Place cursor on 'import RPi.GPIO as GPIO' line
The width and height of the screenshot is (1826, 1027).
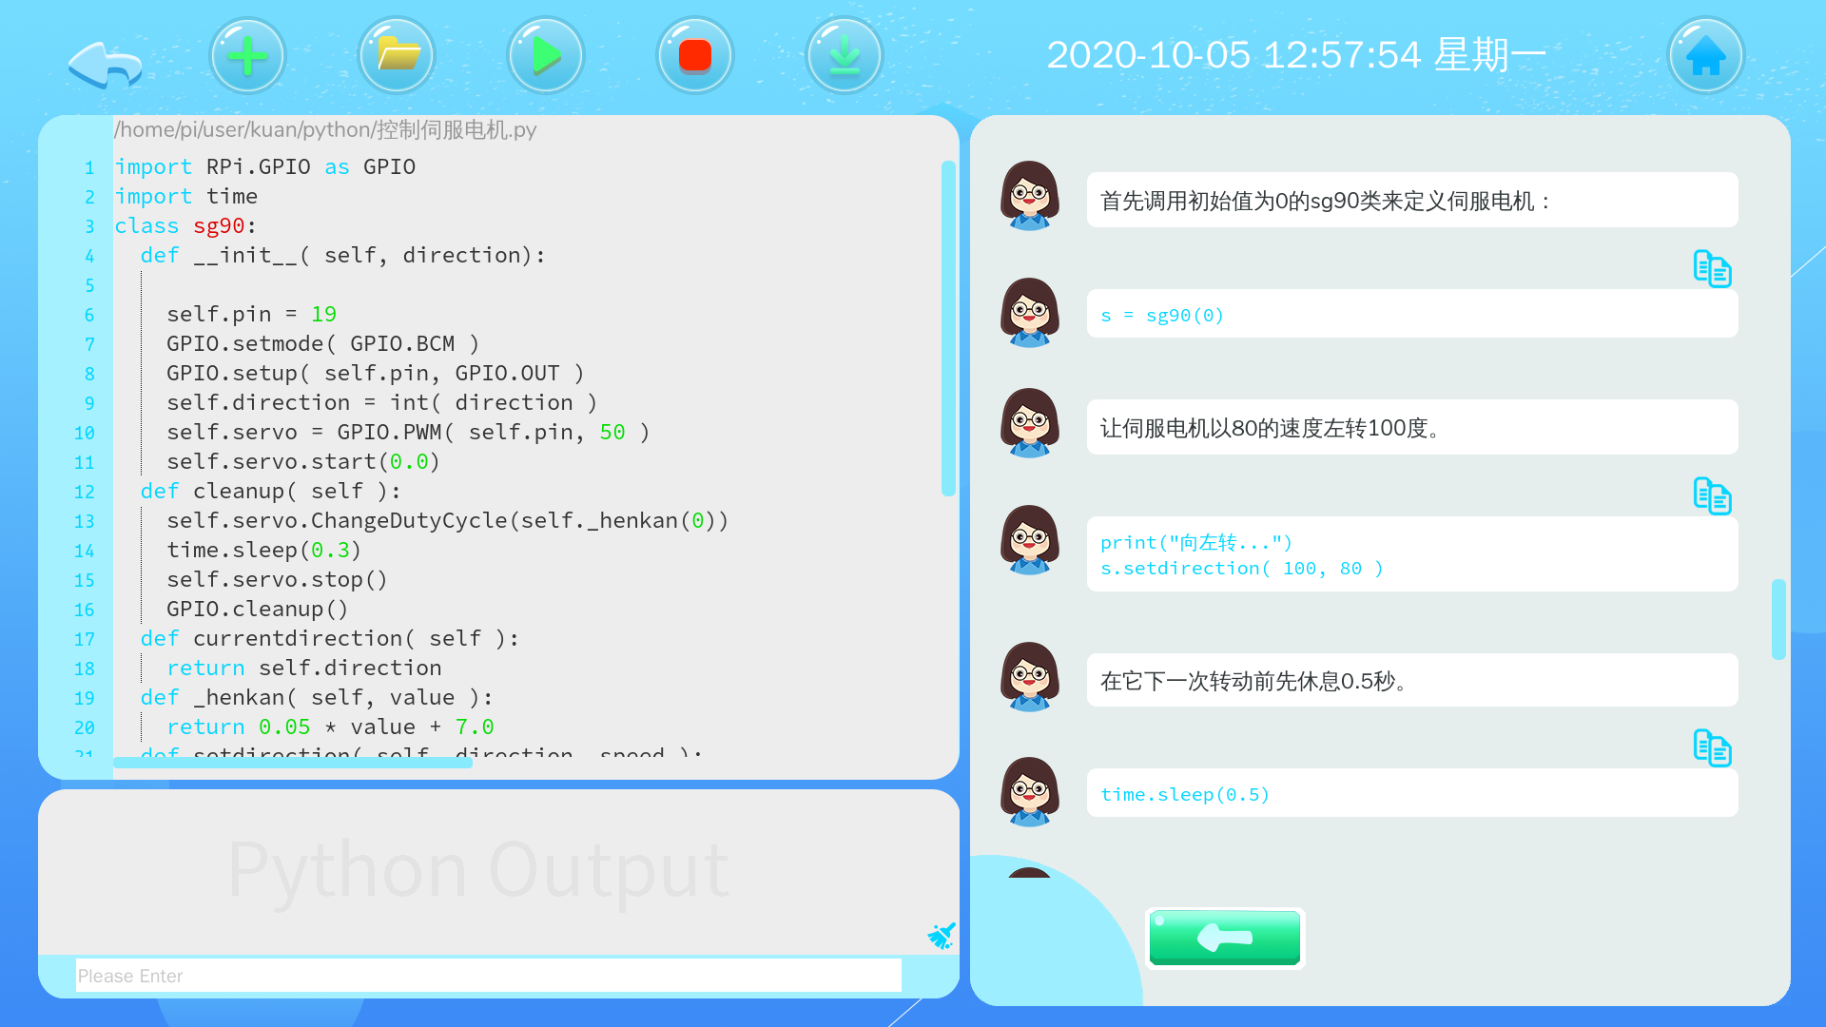click(x=265, y=167)
